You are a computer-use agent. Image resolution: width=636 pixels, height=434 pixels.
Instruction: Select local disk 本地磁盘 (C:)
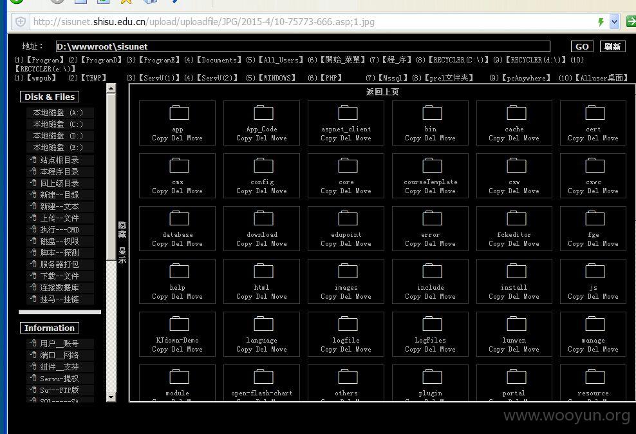(60, 124)
